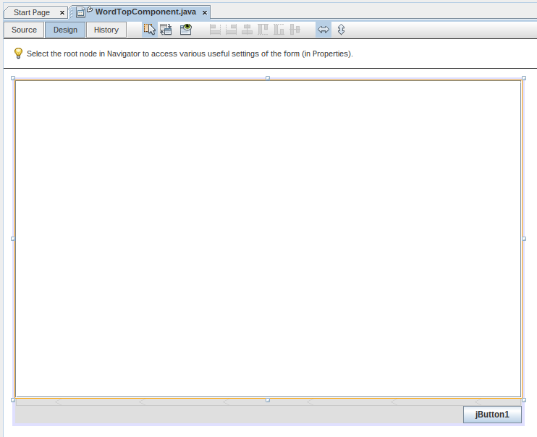This screenshot has width=537, height=437.
Task: Activate the Connection Mode tool
Action: (x=166, y=30)
